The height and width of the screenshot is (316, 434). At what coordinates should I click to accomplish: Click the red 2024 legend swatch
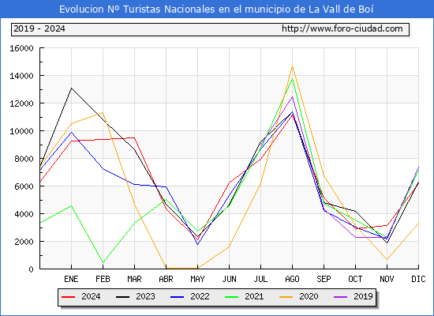pos(68,297)
